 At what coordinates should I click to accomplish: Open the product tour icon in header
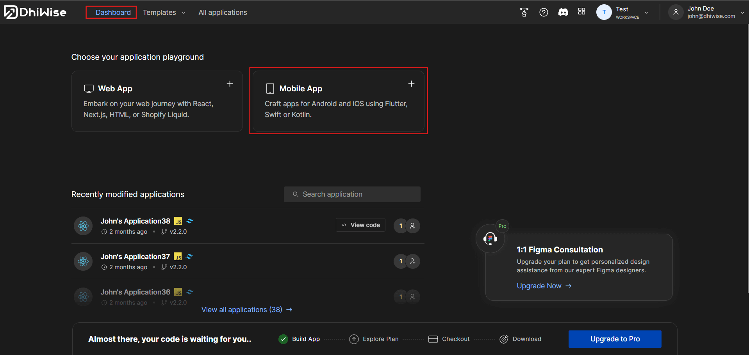pyautogui.click(x=524, y=12)
